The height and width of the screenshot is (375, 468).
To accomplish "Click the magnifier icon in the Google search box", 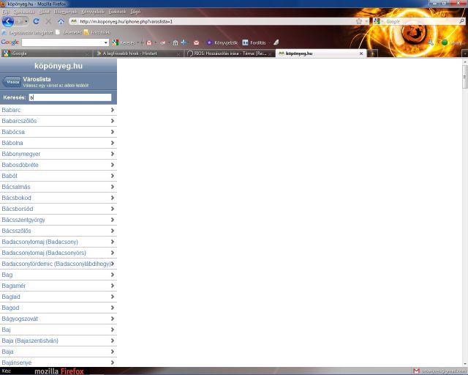I will tap(461, 21).
